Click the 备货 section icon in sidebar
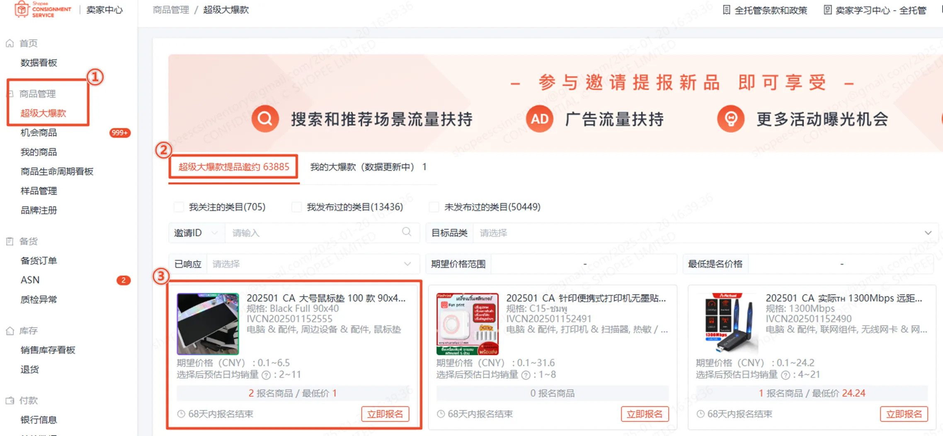The image size is (943, 436). pyautogui.click(x=9, y=241)
